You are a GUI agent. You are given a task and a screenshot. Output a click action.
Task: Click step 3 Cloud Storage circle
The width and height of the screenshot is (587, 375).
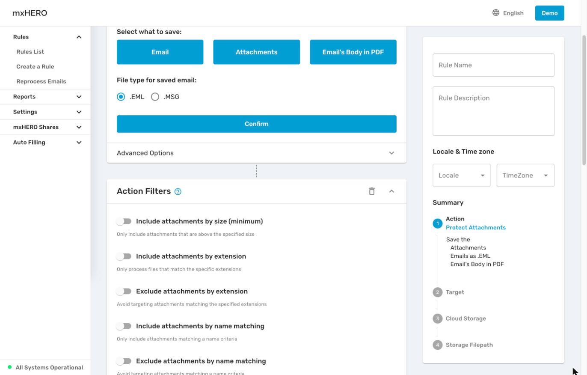click(437, 318)
